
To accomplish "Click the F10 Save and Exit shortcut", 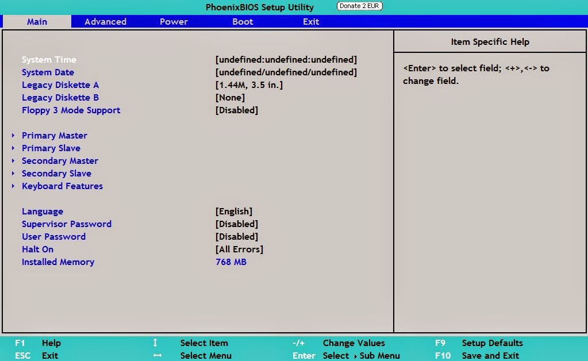I will (x=477, y=356).
